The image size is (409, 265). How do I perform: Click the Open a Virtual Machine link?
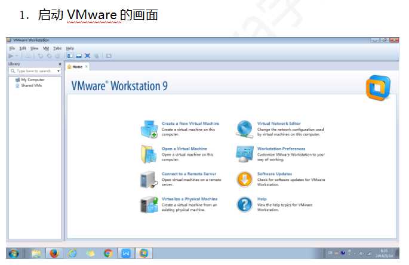184,149
